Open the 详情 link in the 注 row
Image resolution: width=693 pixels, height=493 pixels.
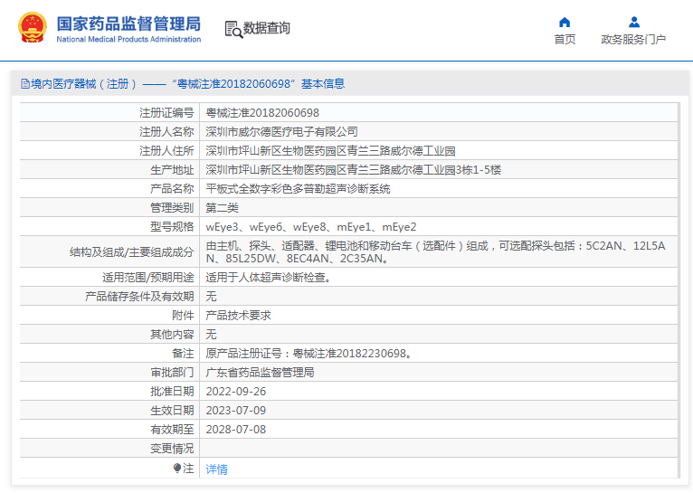[x=216, y=469]
